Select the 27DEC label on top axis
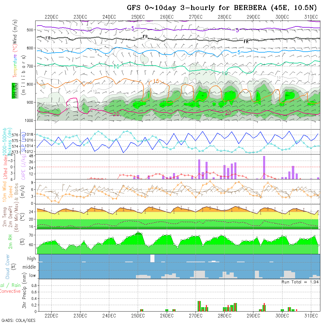Screen dimensions: 323x323 click(196, 17)
